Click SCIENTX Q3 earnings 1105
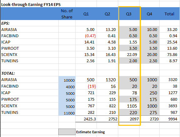The width and height of the screenshot is (180, 137). point(132,106)
